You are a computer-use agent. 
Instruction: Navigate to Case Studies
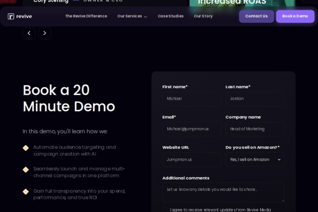171,16
